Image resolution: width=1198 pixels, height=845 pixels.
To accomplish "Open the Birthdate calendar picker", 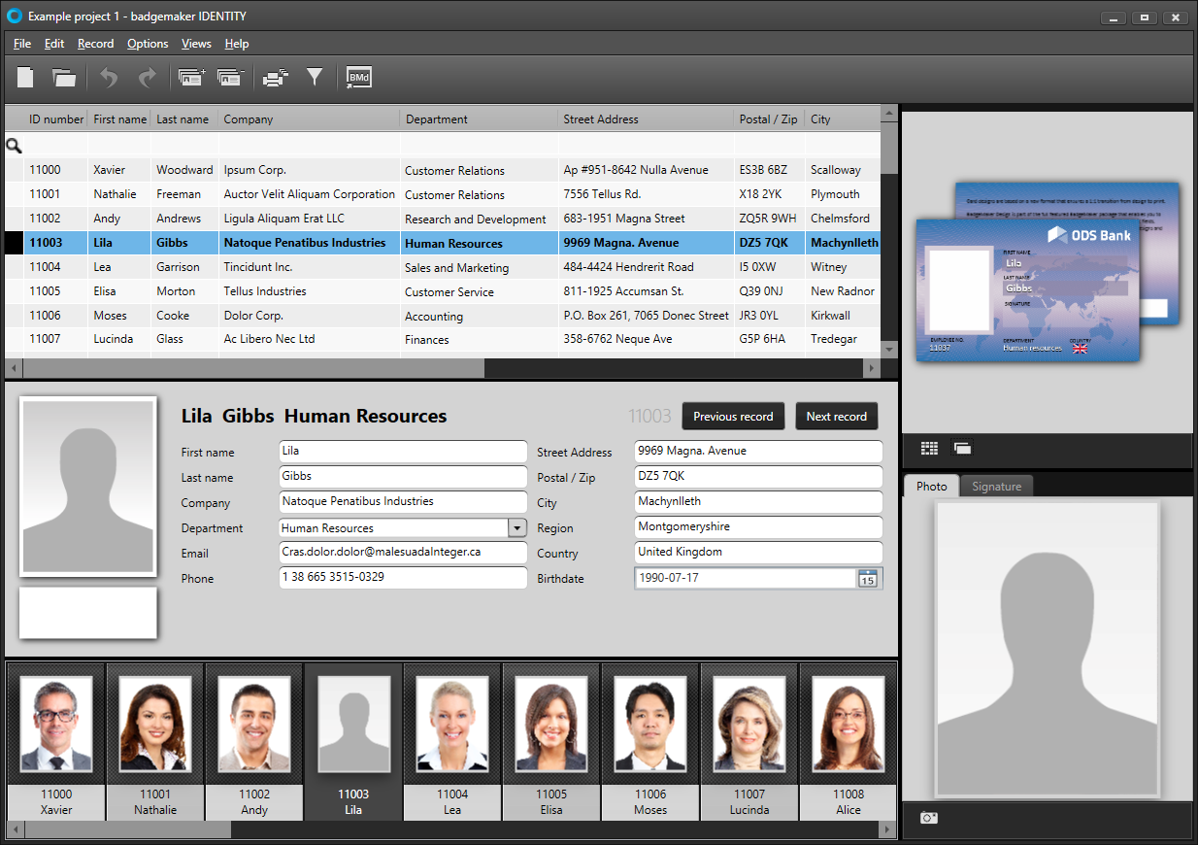I will [x=867, y=579].
